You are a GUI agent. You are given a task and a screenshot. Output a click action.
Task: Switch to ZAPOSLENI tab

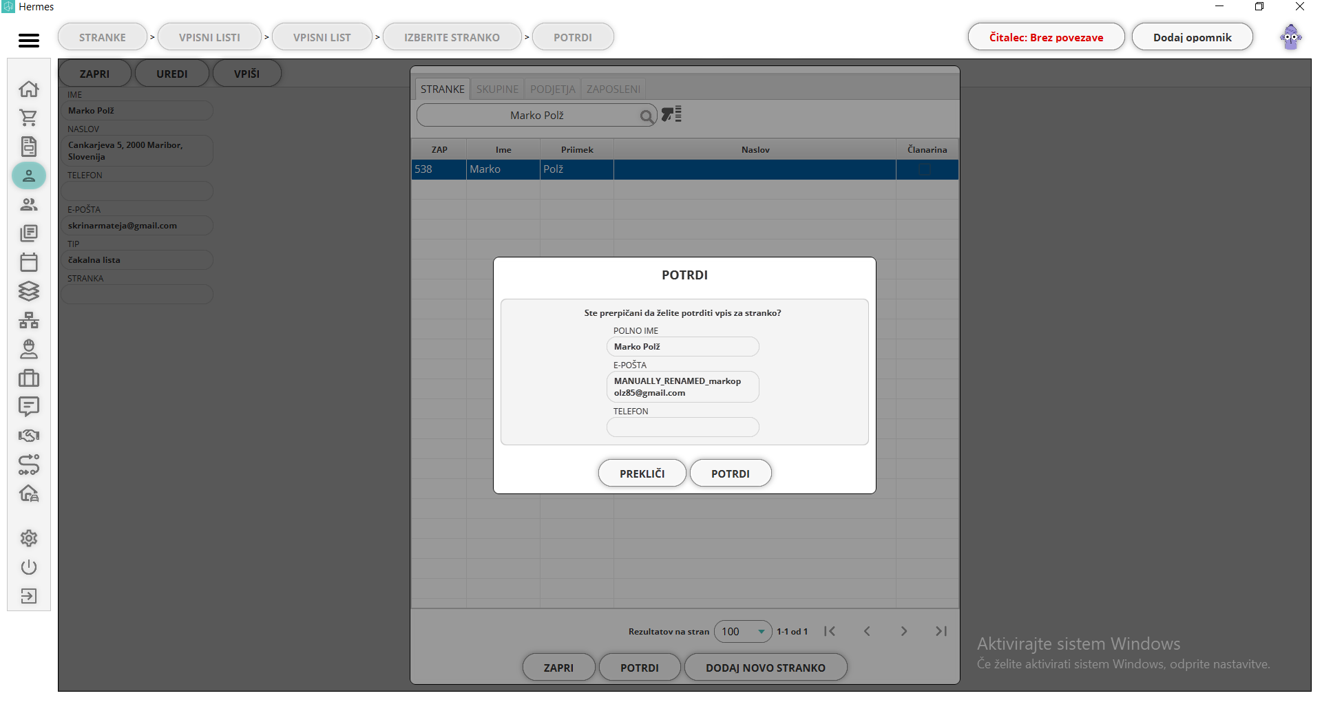click(613, 89)
